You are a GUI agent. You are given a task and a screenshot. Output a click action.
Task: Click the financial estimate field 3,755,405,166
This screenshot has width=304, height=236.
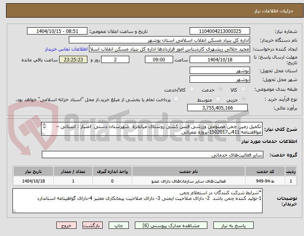(217, 108)
